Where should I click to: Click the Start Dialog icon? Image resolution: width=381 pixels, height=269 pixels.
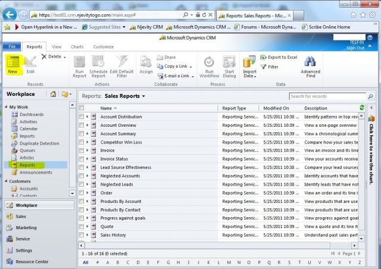229,61
